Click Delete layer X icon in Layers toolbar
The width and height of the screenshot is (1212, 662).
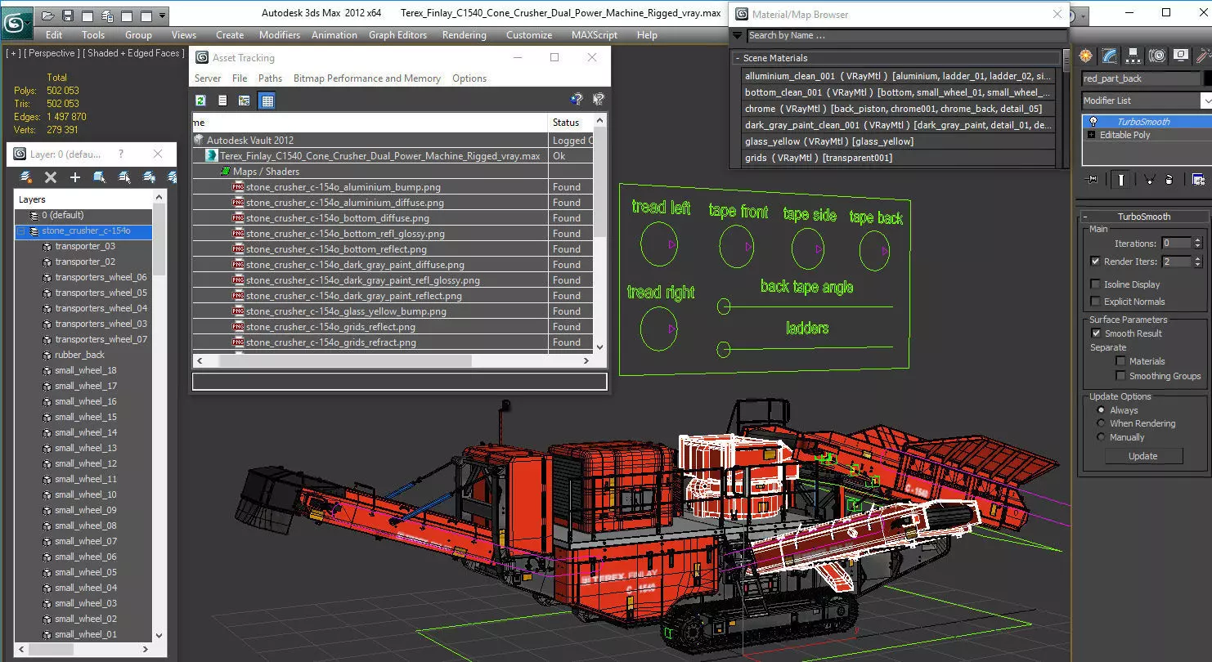click(51, 177)
